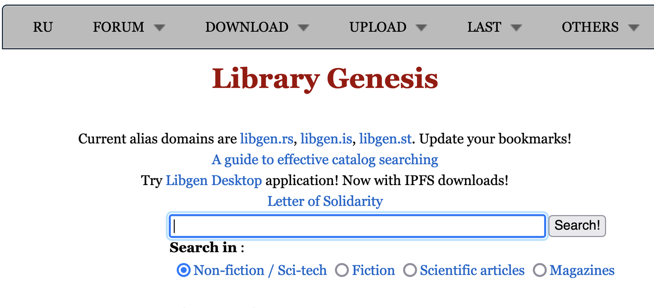Enable Non-fiction / Sci-tech search
Image resolution: width=654 pixels, height=308 pixels.
[x=183, y=270]
